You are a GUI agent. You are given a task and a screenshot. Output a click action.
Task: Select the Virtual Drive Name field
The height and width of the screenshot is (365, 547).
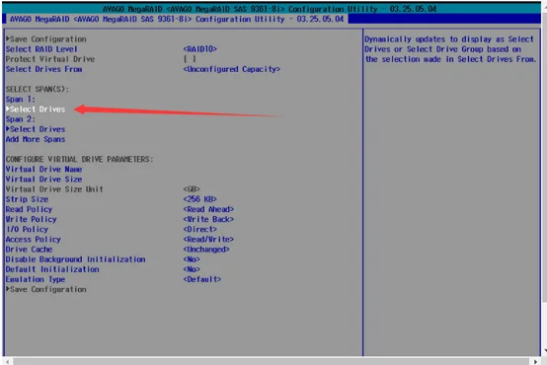point(44,169)
